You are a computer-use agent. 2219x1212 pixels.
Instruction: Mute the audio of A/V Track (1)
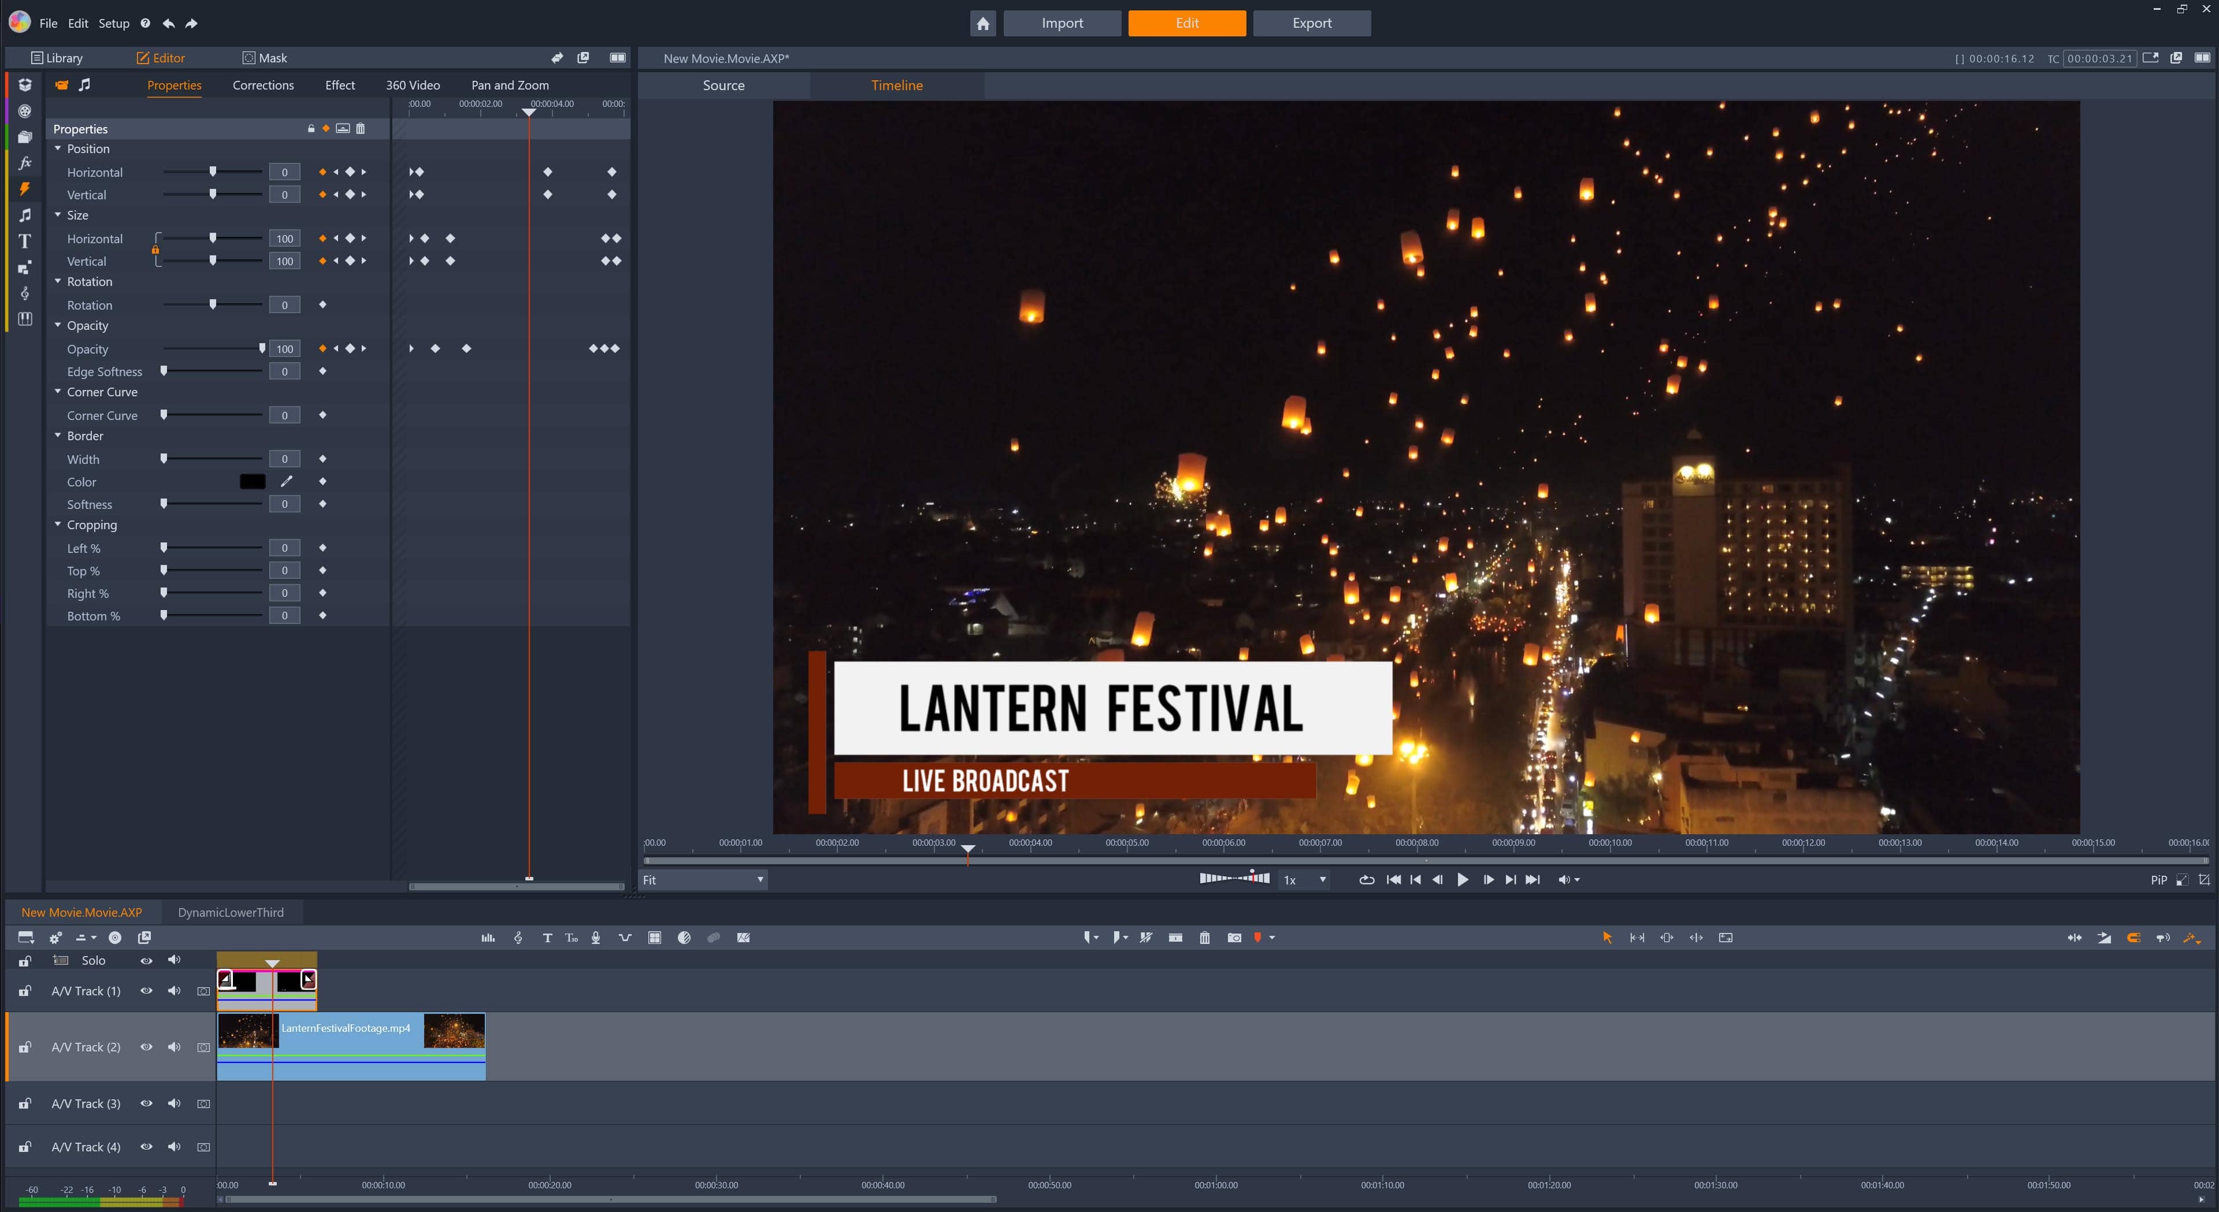174,991
